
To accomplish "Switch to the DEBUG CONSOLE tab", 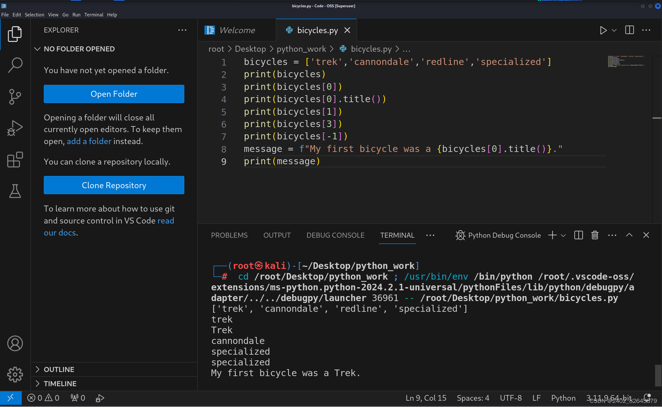I will point(335,235).
